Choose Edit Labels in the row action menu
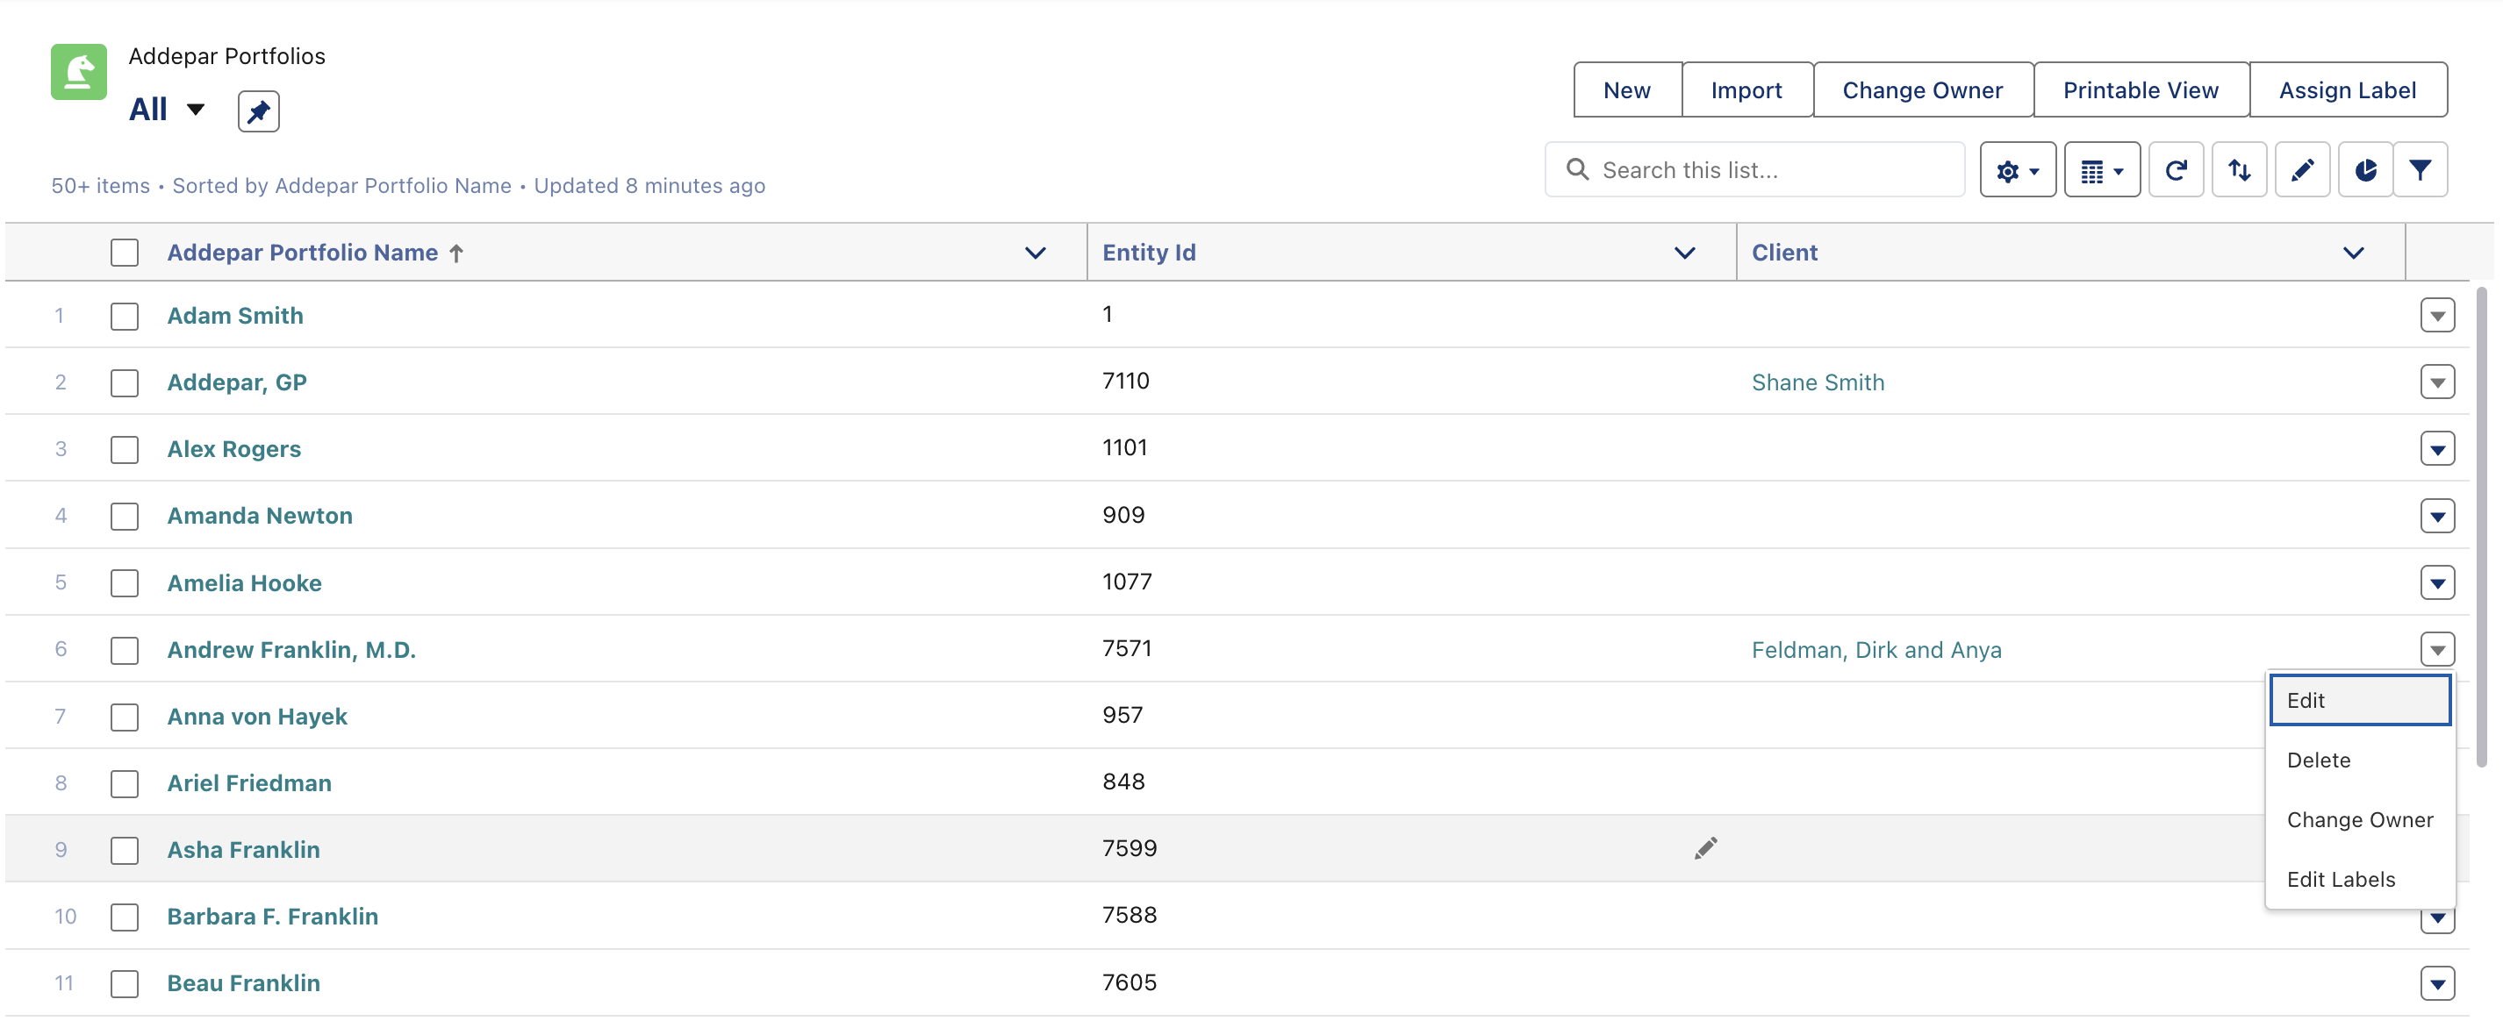The image size is (2503, 1028). tap(2360, 881)
